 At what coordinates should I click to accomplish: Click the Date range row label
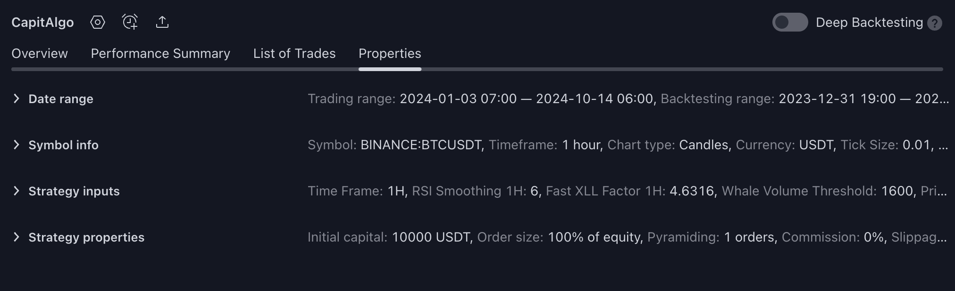61,99
